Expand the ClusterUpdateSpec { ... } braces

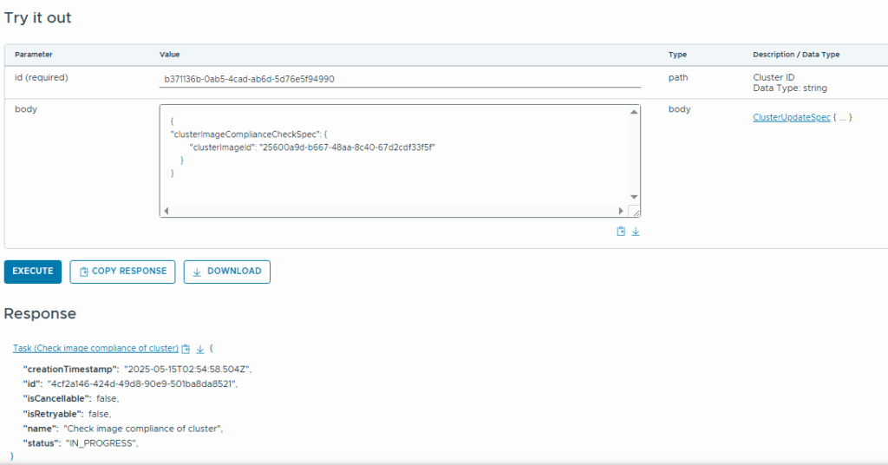(x=843, y=117)
